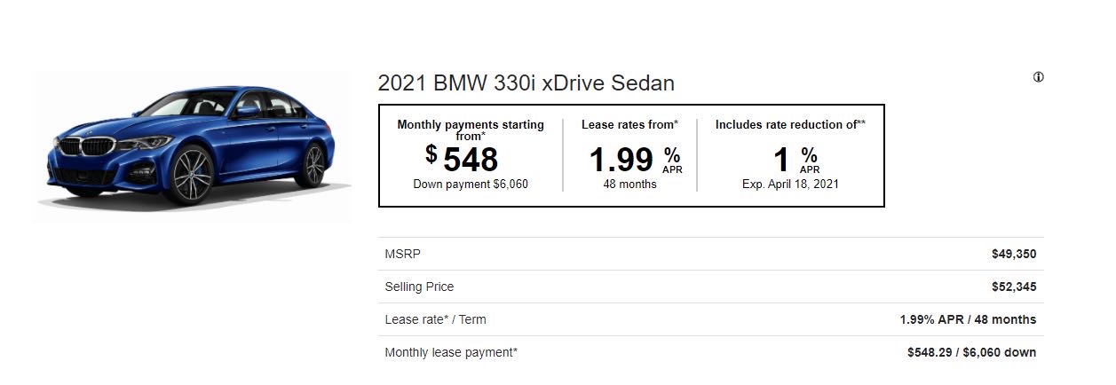Click the 'Exp. April 18, 2021' expiry text

click(x=790, y=185)
